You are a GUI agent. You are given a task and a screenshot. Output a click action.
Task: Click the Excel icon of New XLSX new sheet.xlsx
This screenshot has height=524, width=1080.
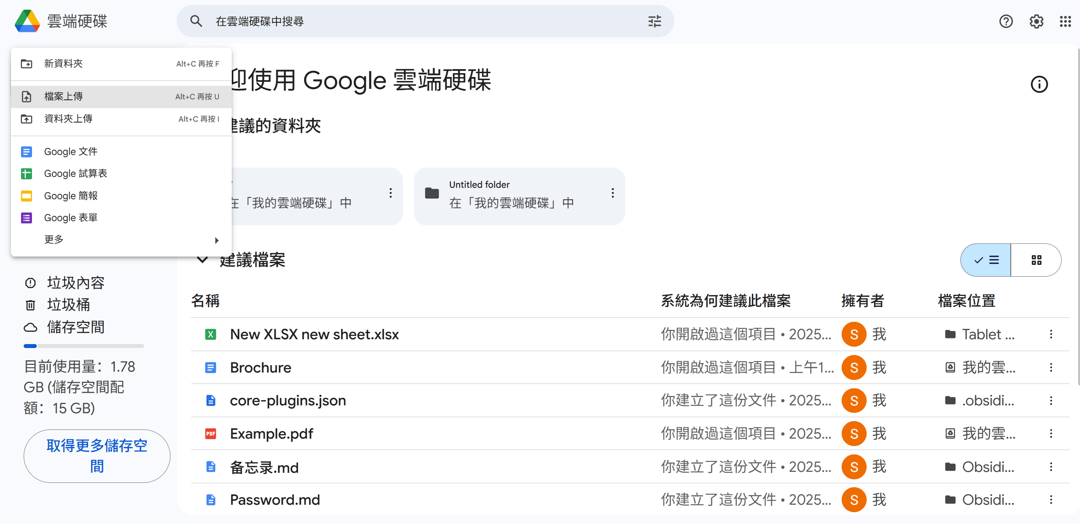point(211,334)
